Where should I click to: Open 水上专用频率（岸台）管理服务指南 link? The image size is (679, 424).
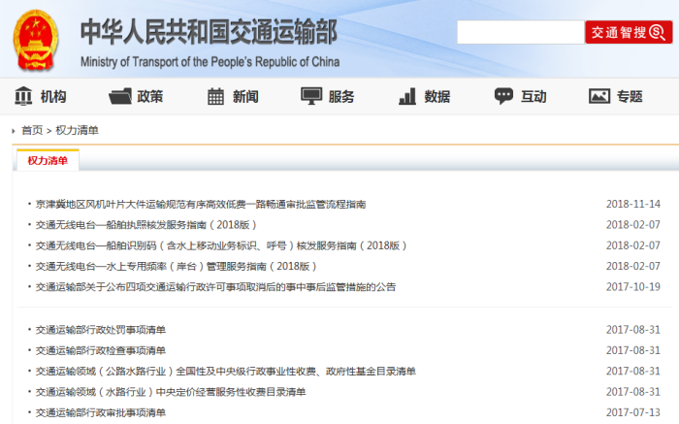point(177,266)
